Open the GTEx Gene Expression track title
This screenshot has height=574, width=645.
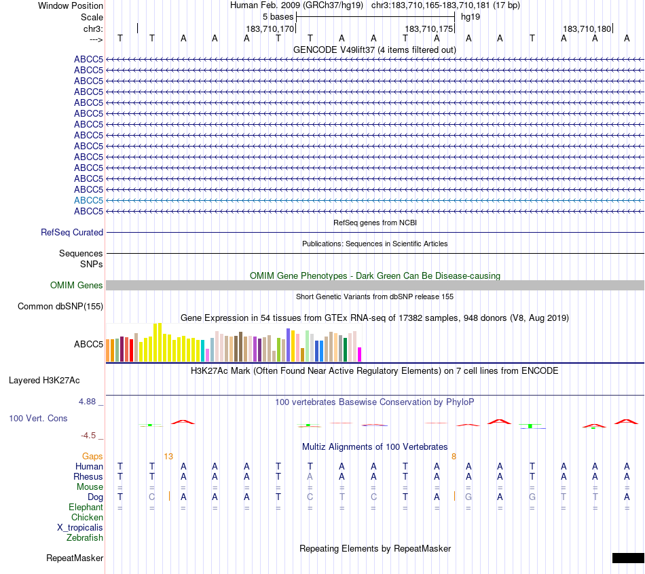[x=375, y=318]
